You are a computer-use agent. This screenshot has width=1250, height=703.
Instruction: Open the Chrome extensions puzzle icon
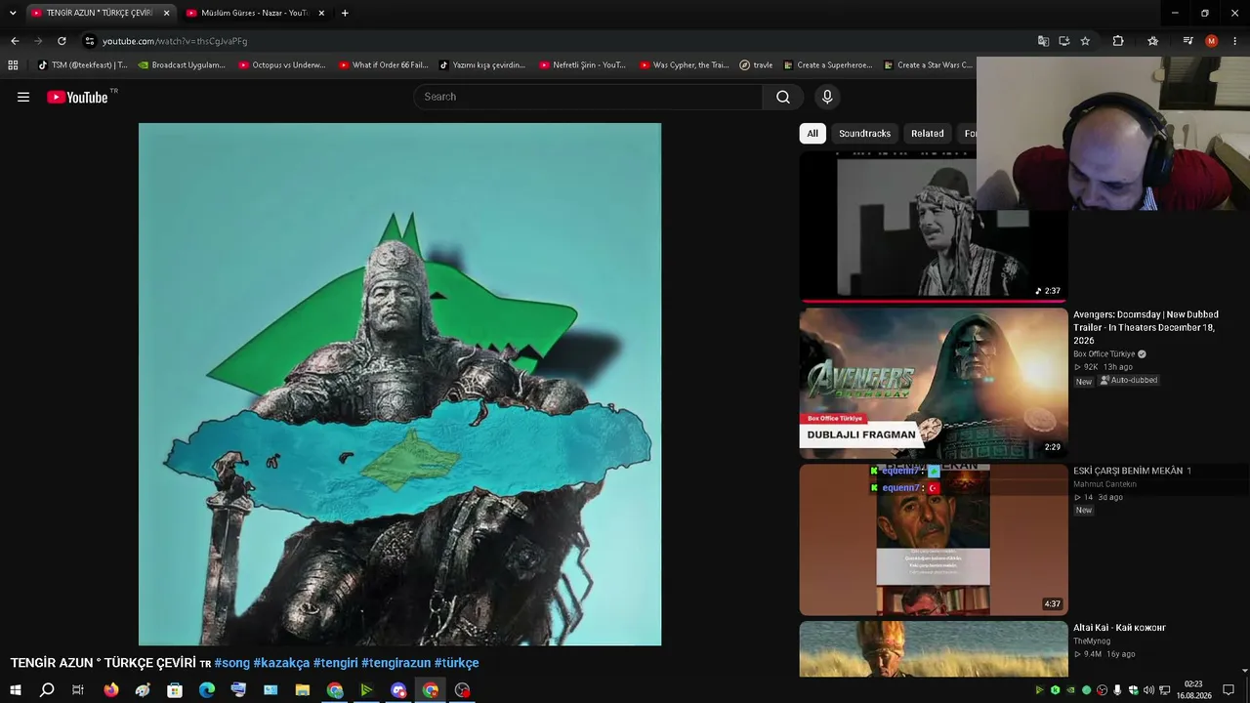pyautogui.click(x=1118, y=41)
